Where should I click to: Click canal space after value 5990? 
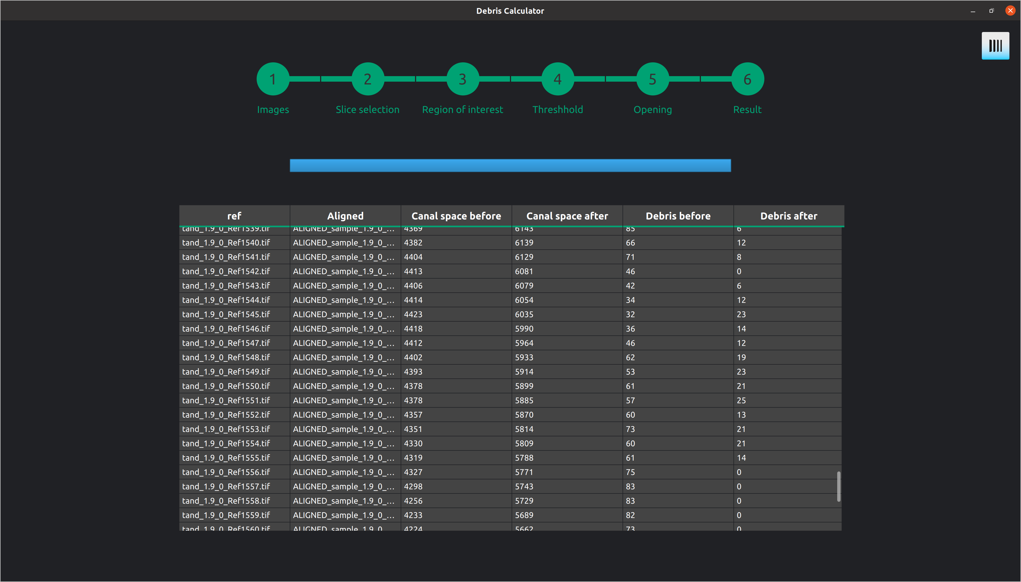coord(524,329)
